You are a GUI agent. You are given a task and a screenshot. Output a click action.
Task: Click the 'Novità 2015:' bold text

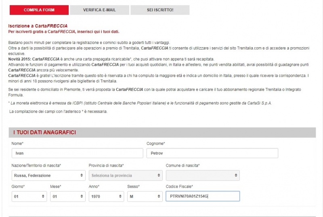[x=20, y=59]
